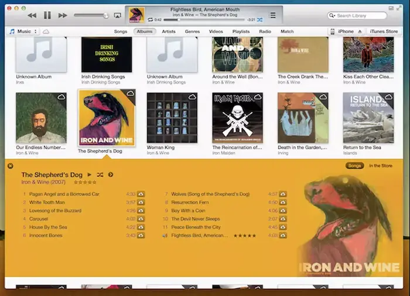Download Carousel from iCloud
The image size is (410, 296).
[x=141, y=219]
